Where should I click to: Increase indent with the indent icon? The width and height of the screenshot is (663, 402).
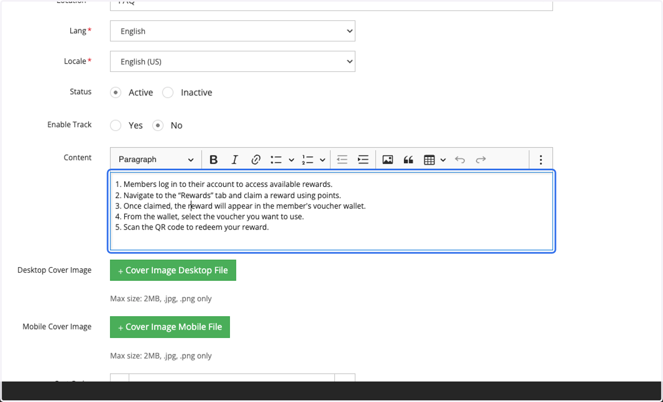point(363,160)
